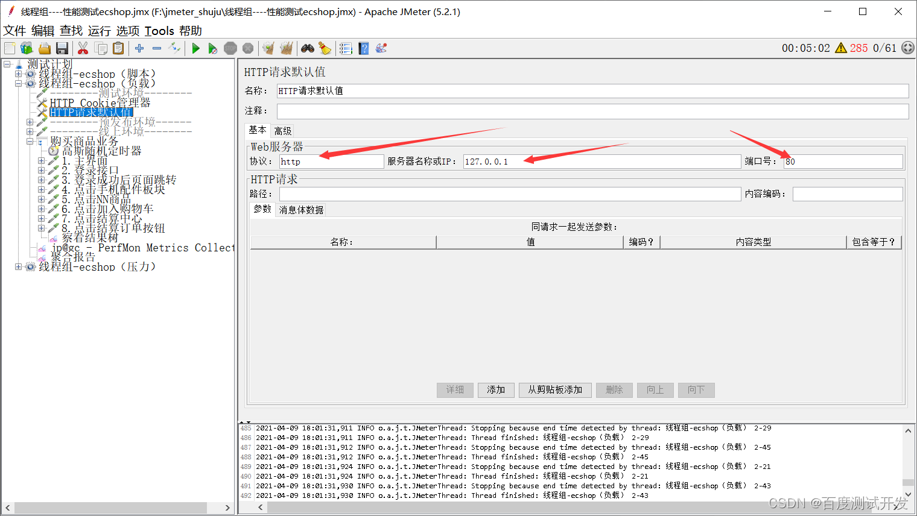Click the thread status round icon at top right
The height and width of the screenshot is (516, 917).
908,48
